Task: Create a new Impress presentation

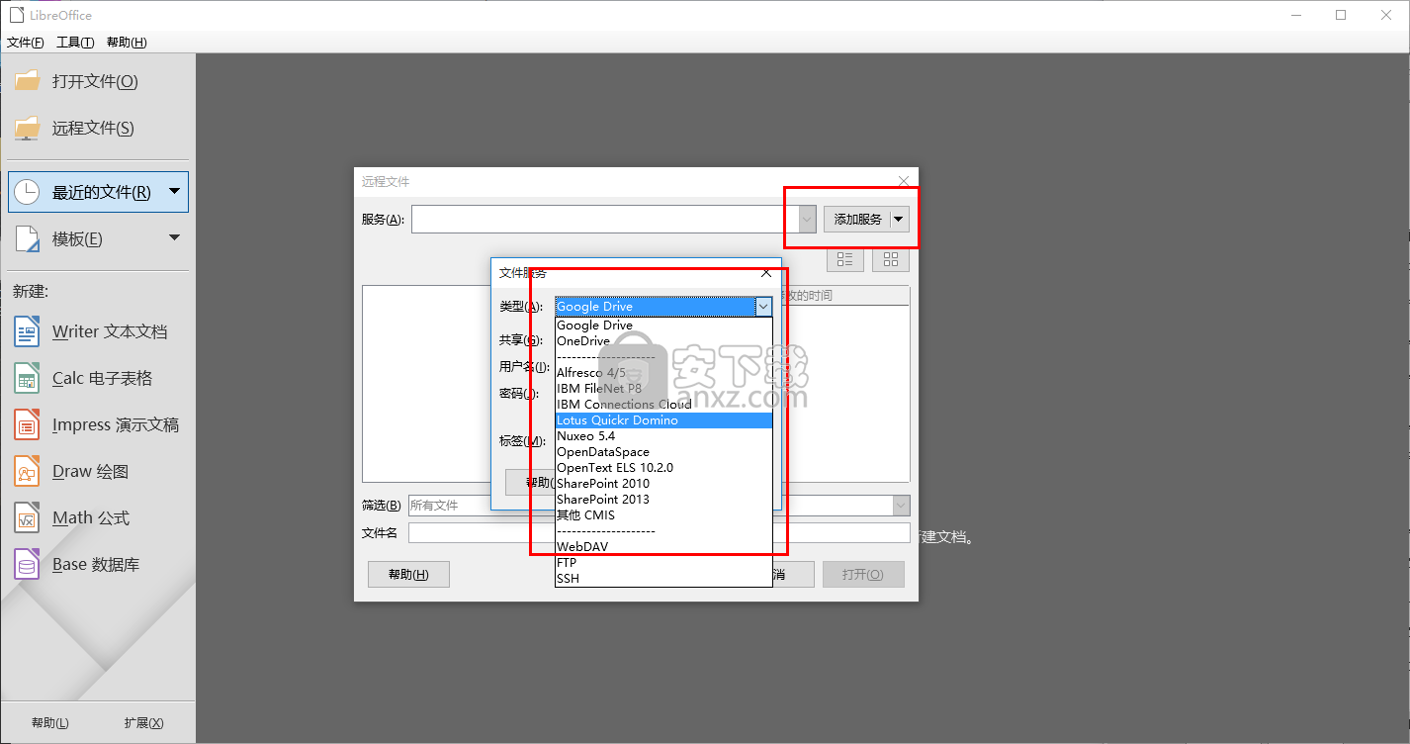Action: coord(96,424)
